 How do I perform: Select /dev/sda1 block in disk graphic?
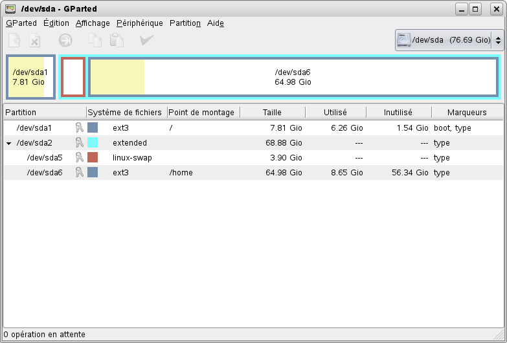(x=30, y=77)
